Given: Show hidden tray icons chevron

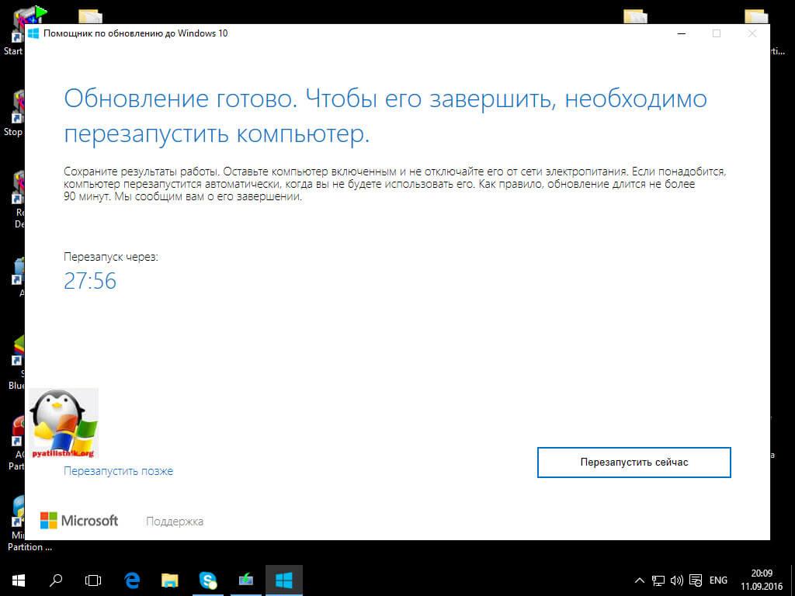Looking at the screenshot, I should click(x=640, y=580).
